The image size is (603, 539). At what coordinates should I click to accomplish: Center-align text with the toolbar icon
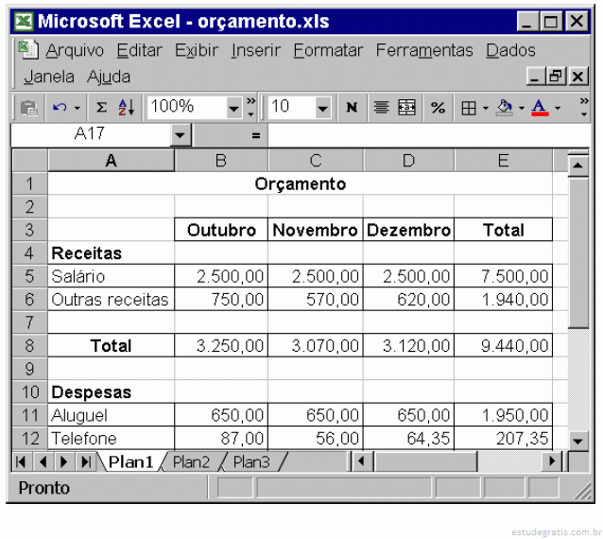(x=381, y=108)
